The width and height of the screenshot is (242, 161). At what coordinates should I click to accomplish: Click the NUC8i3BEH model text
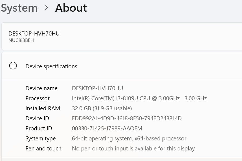pyautogui.click(x=21, y=40)
